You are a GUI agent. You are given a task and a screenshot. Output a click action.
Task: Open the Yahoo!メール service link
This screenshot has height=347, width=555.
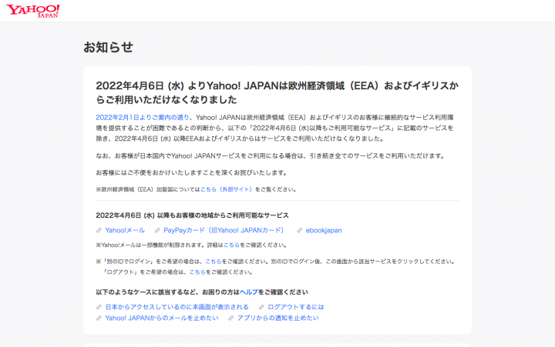point(125,230)
